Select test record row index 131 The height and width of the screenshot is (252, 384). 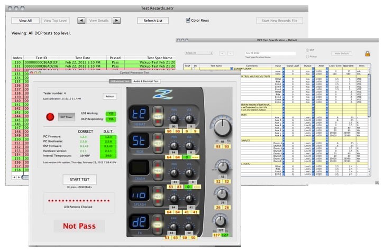tap(94, 66)
